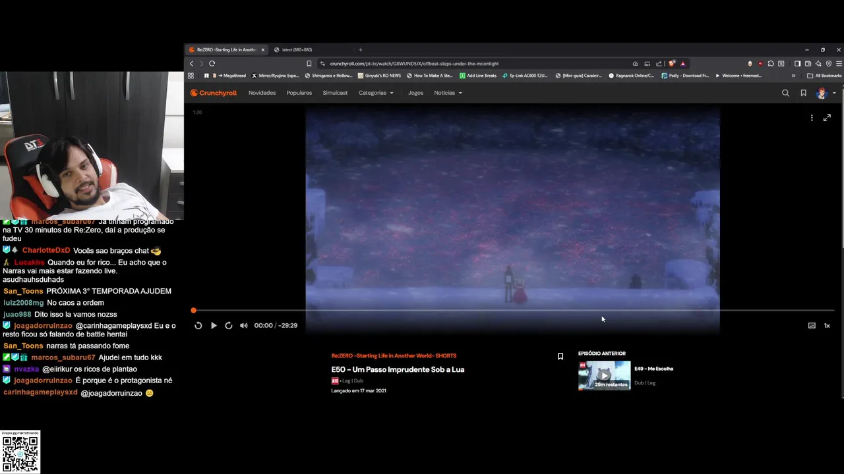Skip forward with the forward-skip icon
The height and width of the screenshot is (474, 844).
pyautogui.click(x=229, y=325)
